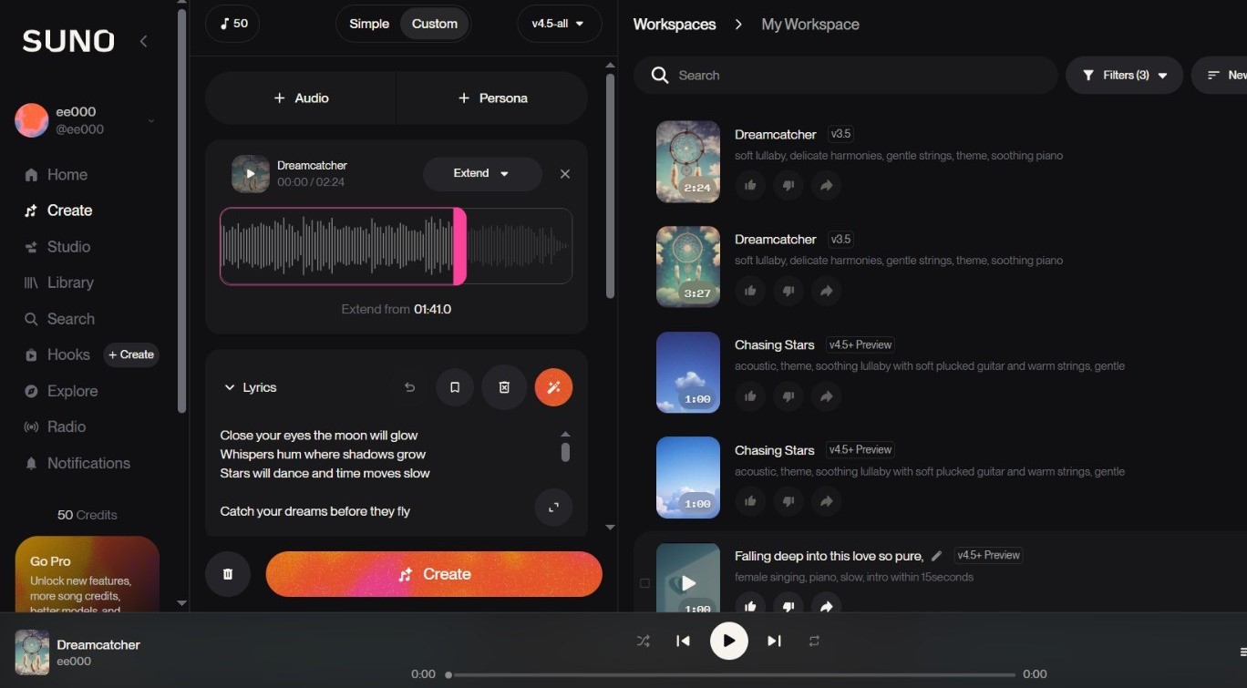The height and width of the screenshot is (688, 1247).
Task: Open the Extend mode dropdown
Action: coord(481,173)
